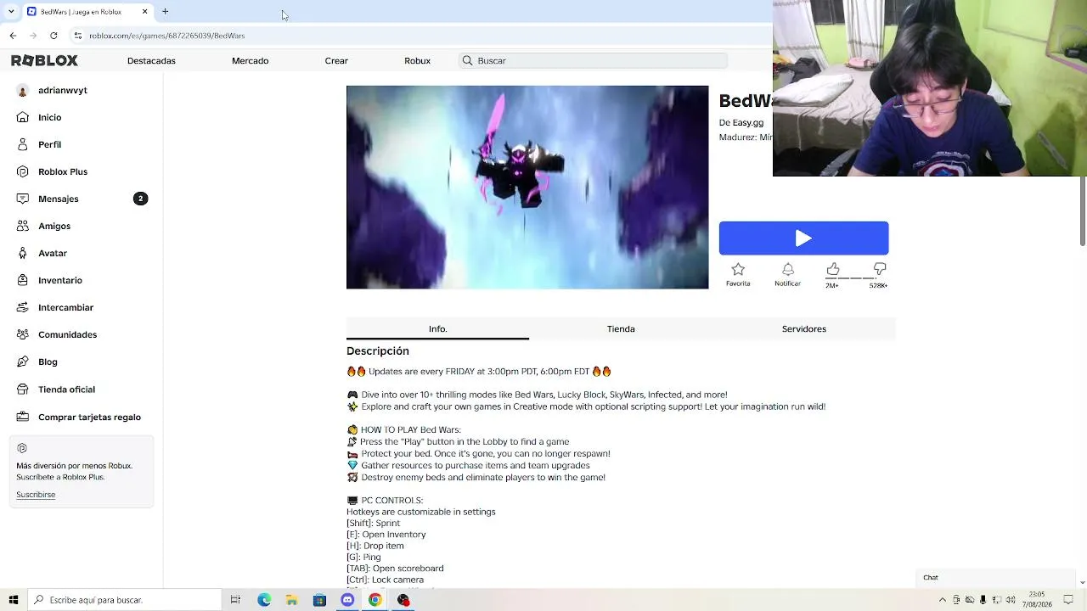Open the taskbar clock and date
The height and width of the screenshot is (611, 1087).
coord(1037,600)
